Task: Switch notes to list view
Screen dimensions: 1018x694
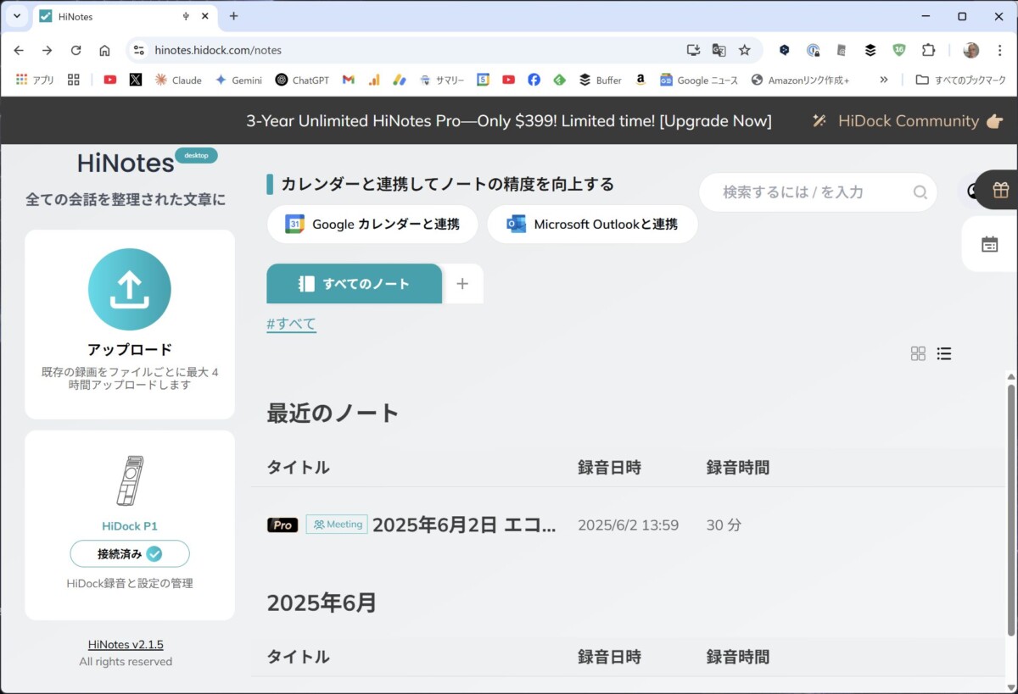Action: click(944, 353)
